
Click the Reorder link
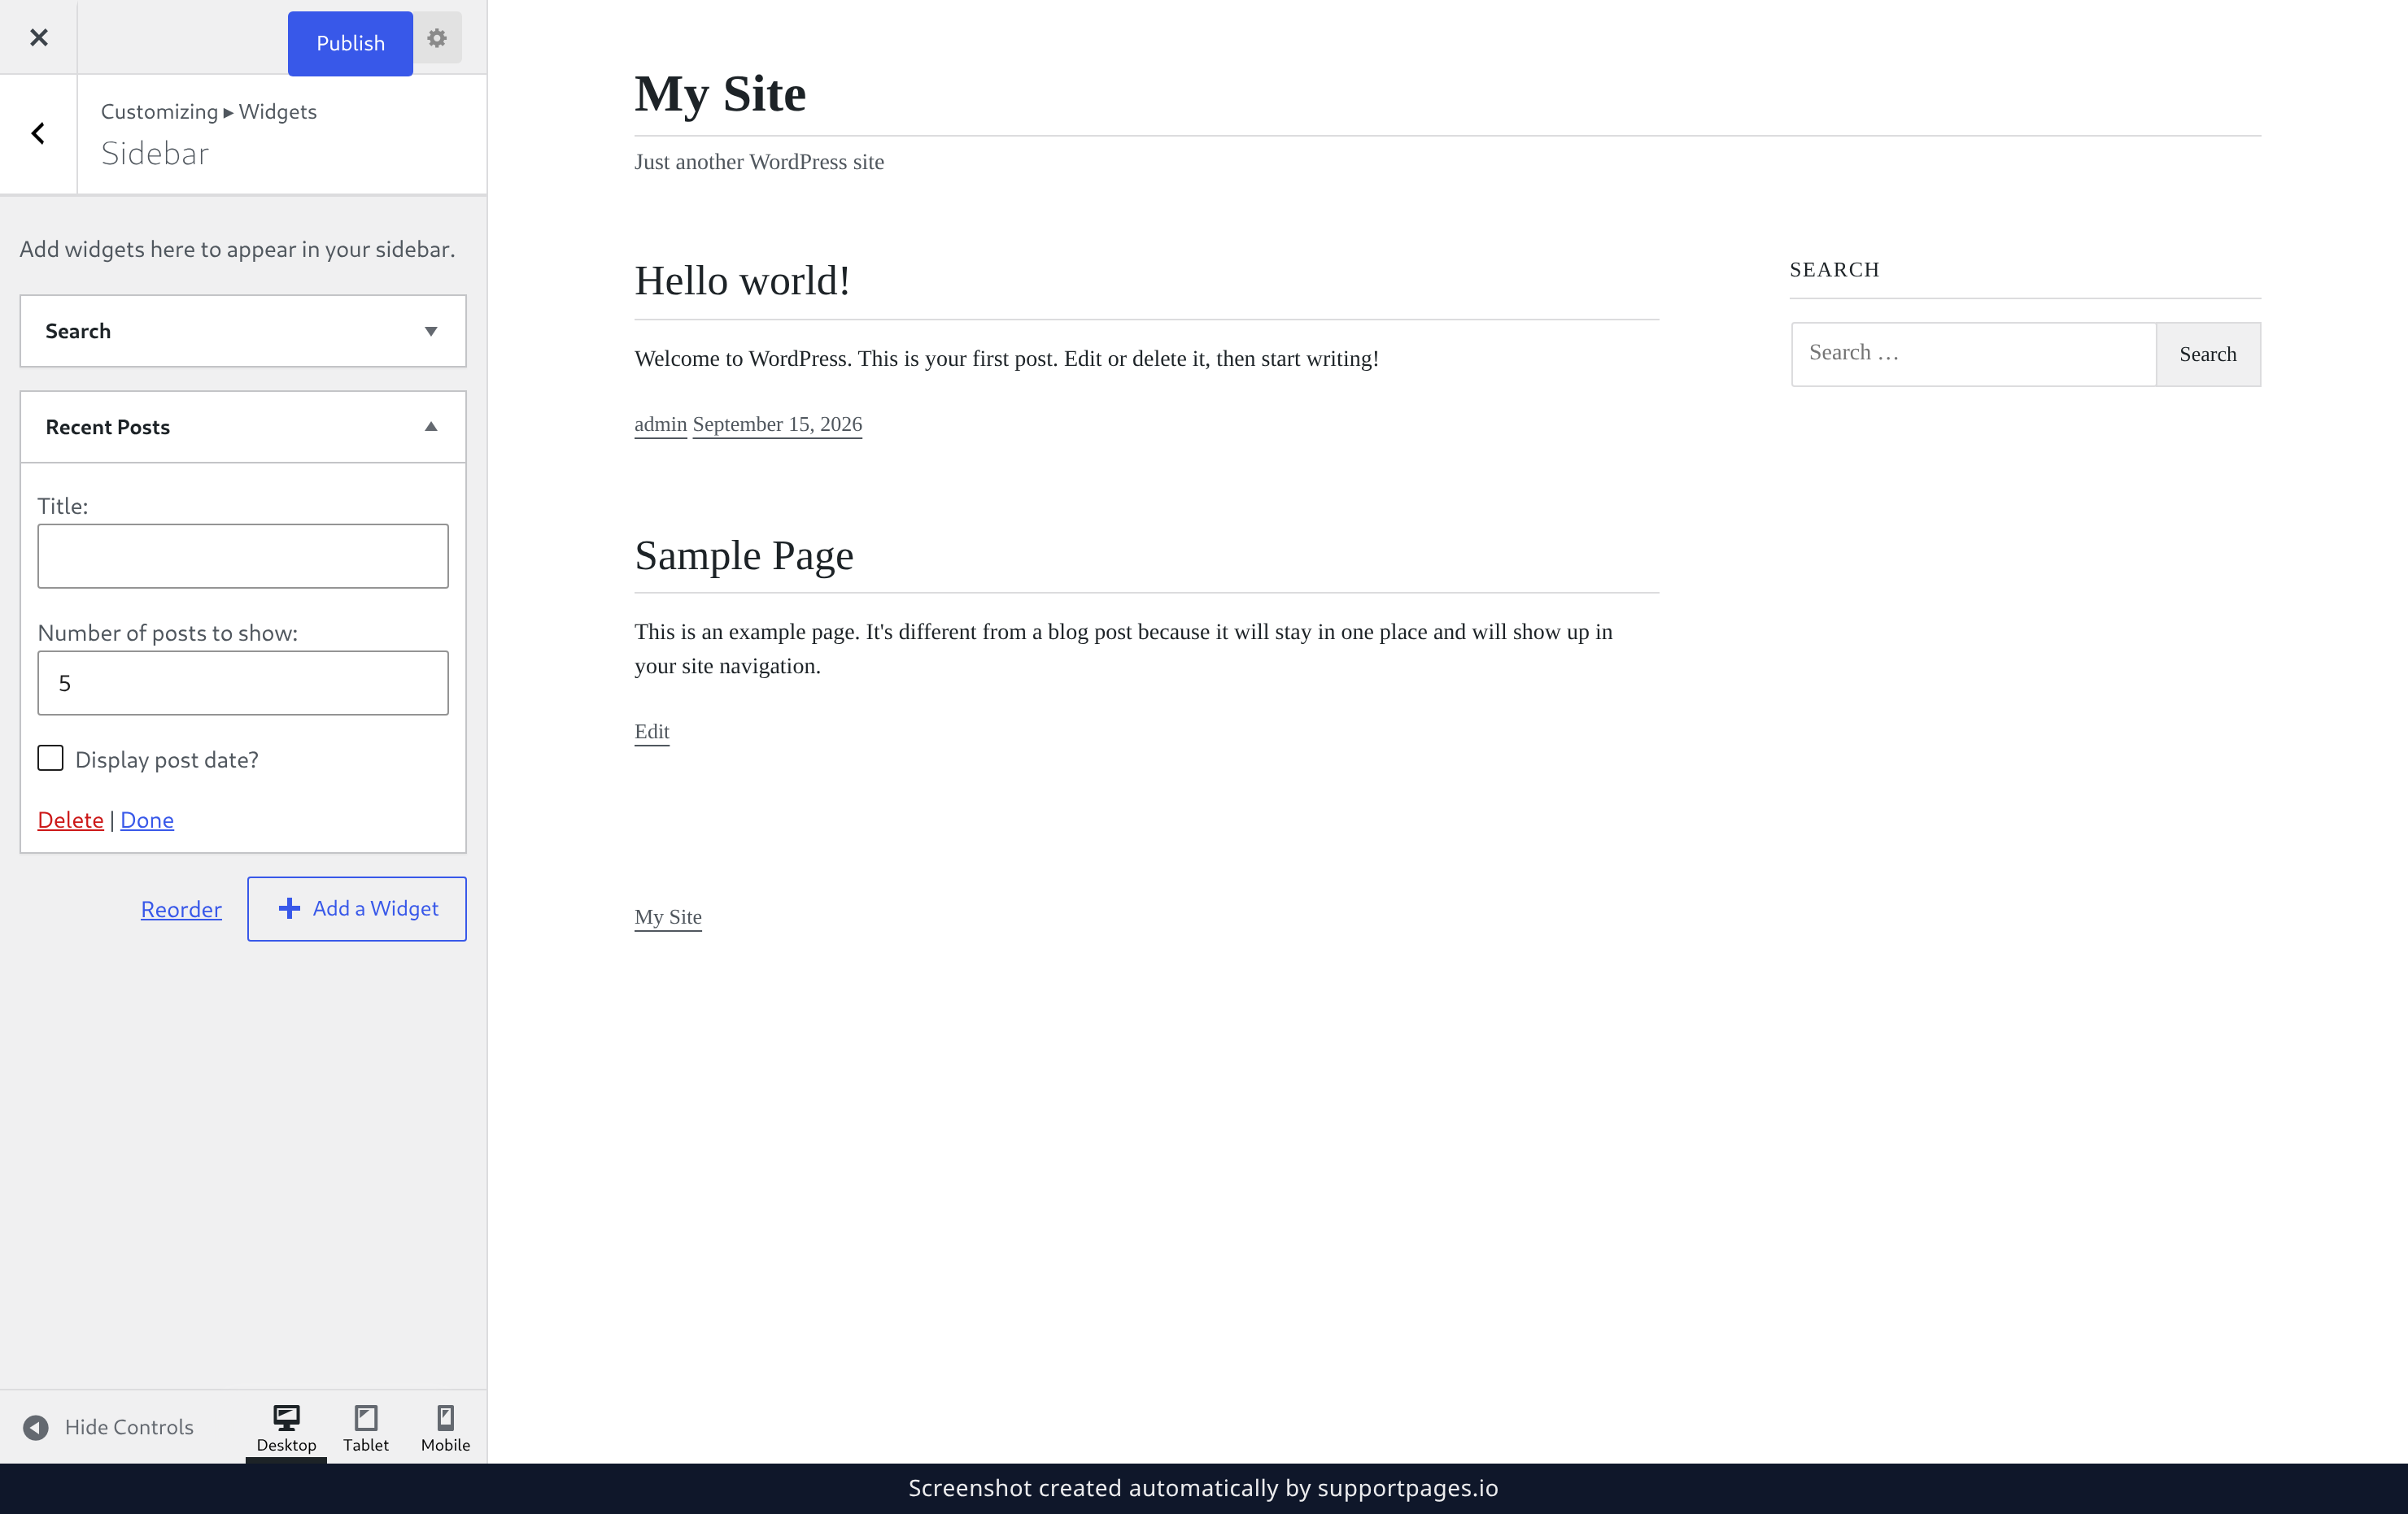pos(181,909)
